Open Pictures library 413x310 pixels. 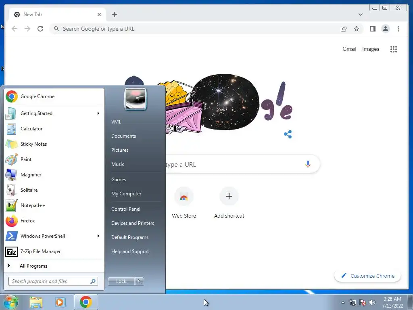click(x=120, y=150)
